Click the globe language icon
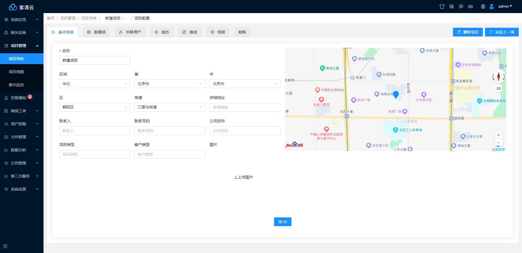This screenshot has height=253, width=522. coord(483,7)
